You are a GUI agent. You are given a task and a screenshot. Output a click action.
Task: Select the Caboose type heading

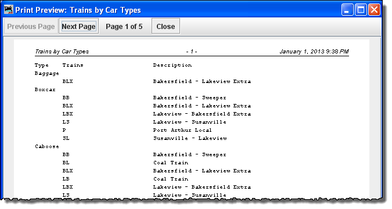tap(47, 146)
